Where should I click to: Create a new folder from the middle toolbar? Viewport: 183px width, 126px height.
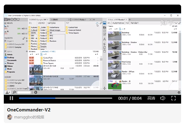coord(104,28)
